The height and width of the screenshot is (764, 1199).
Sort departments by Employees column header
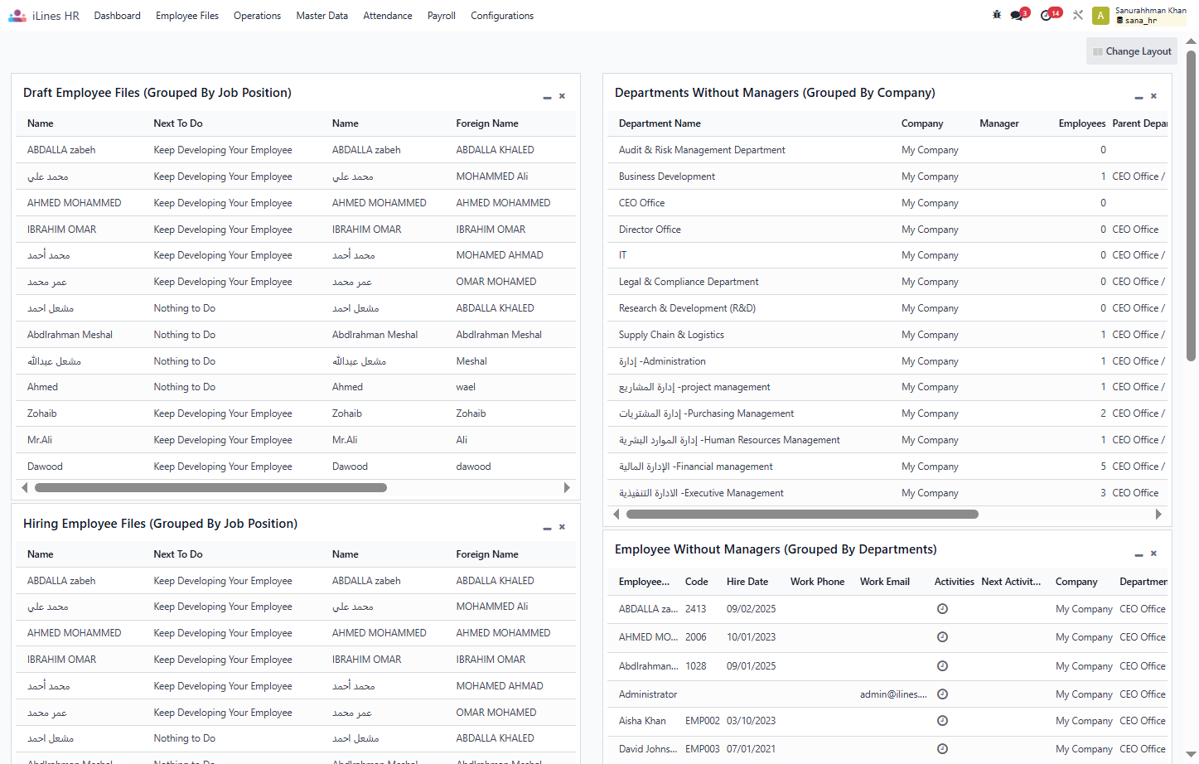click(1082, 123)
